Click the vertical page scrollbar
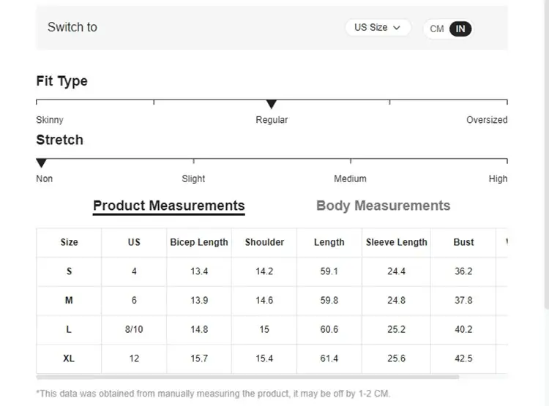The width and height of the screenshot is (549, 406). tap(545, 146)
